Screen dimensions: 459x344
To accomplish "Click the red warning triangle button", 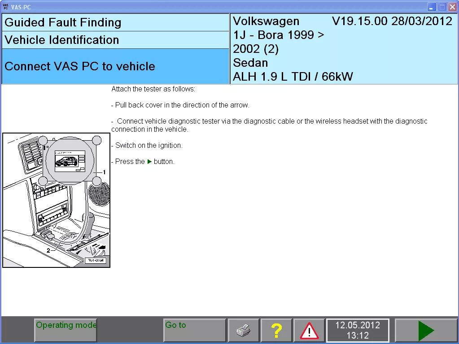I will click(x=309, y=330).
